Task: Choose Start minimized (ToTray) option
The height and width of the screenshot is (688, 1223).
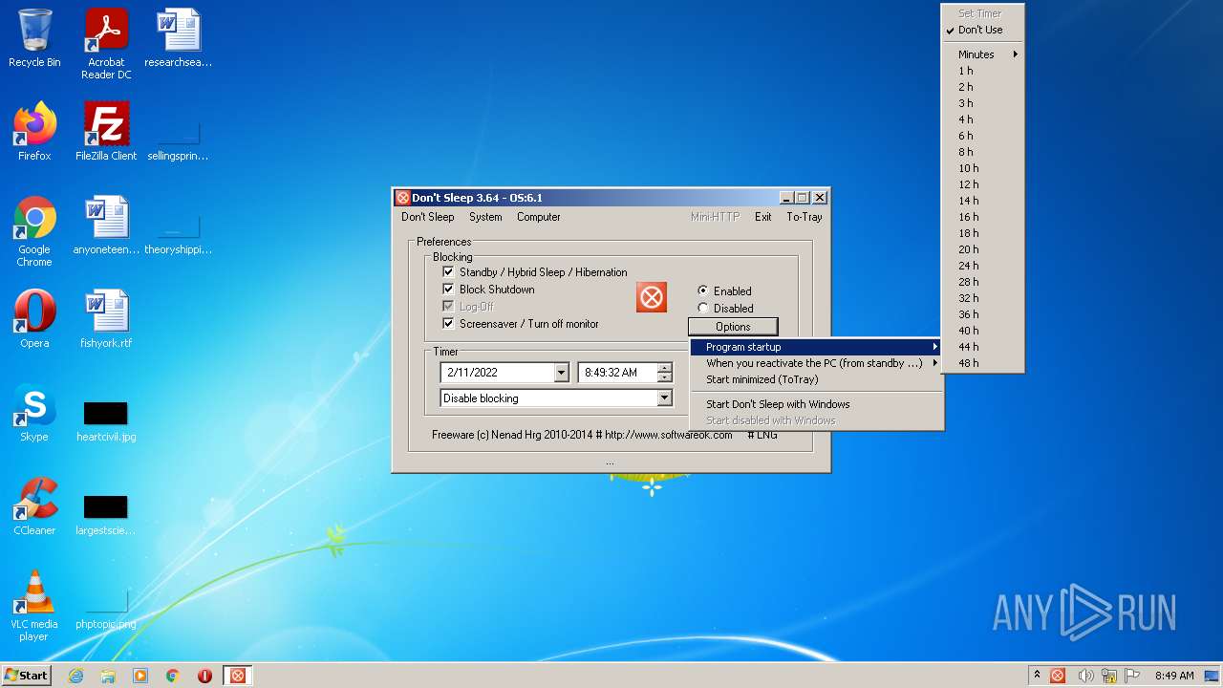Action: point(817,379)
